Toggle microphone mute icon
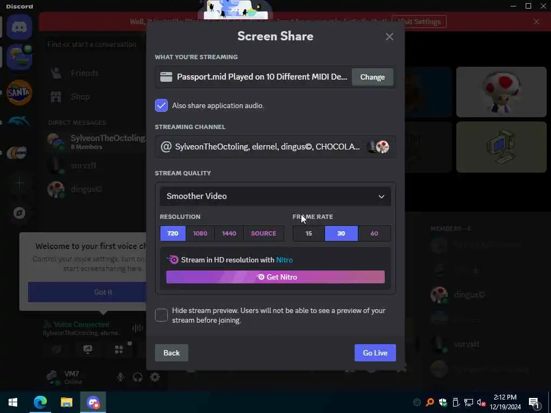 tap(120, 377)
